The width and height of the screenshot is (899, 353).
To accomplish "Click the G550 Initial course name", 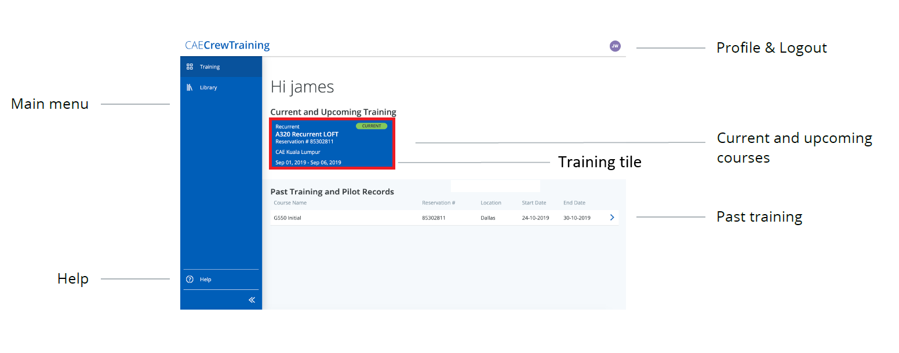I will tap(287, 218).
